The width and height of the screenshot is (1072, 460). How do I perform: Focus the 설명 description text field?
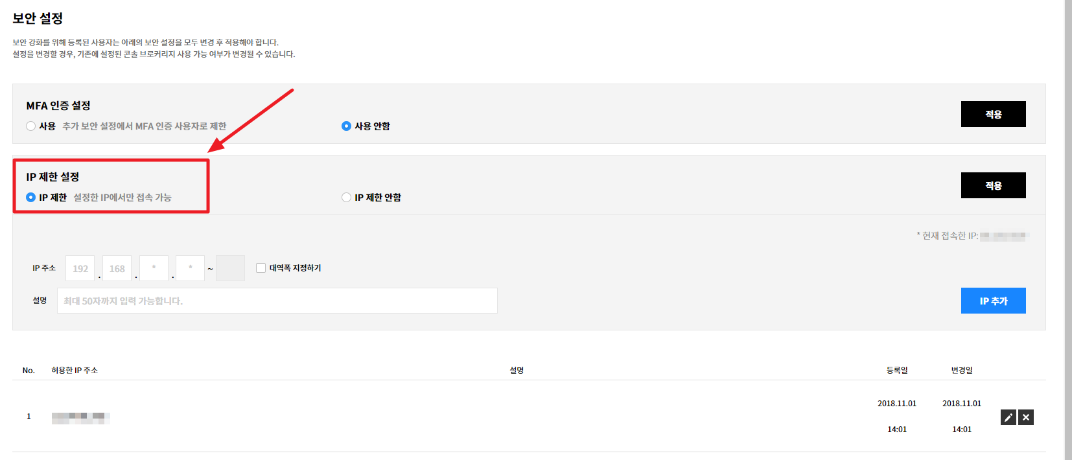click(277, 301)
